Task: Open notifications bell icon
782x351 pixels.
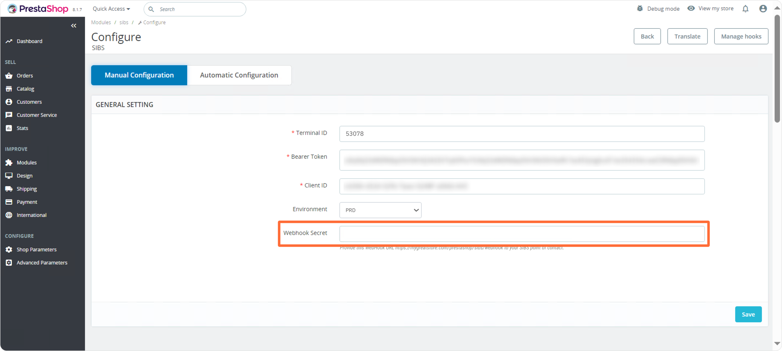Action: click(x=745, y=9)
